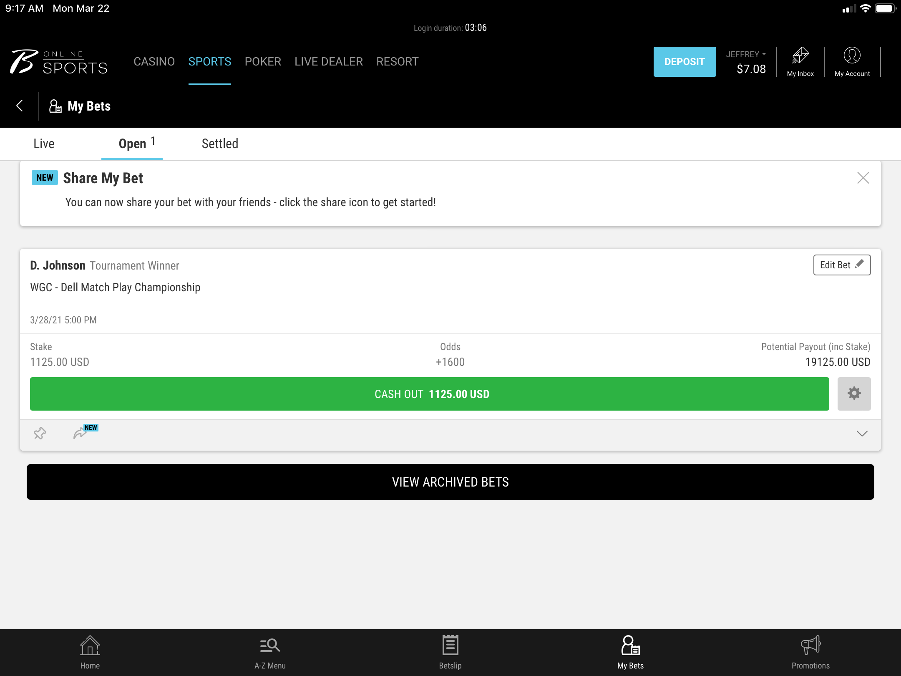Switch to the Settled tab

click(x=220, y=144)
